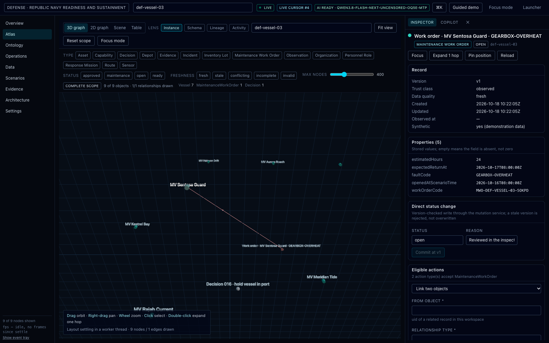Click the Reason input field
This screenshot has height=343, width=549.
(492, 240)
